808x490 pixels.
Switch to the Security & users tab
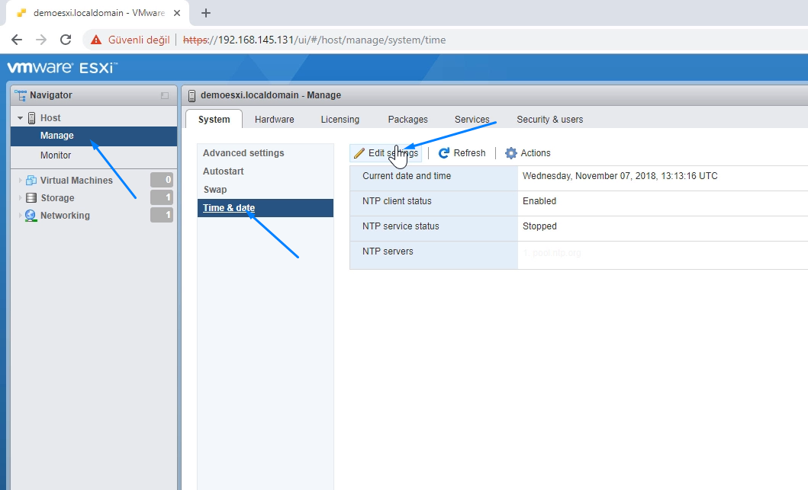550,120
